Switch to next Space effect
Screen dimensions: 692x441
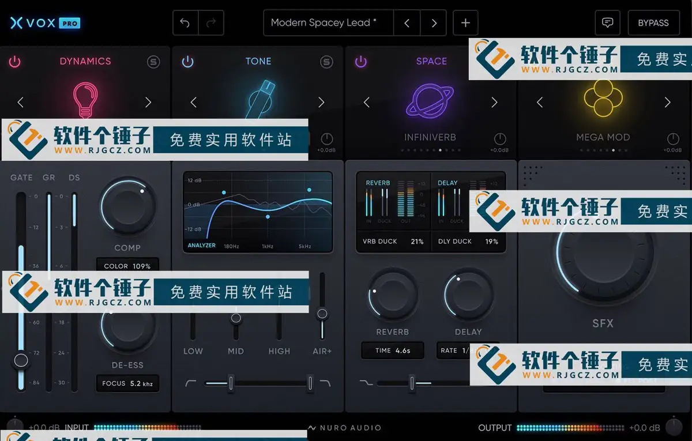[x=494, y=103]
